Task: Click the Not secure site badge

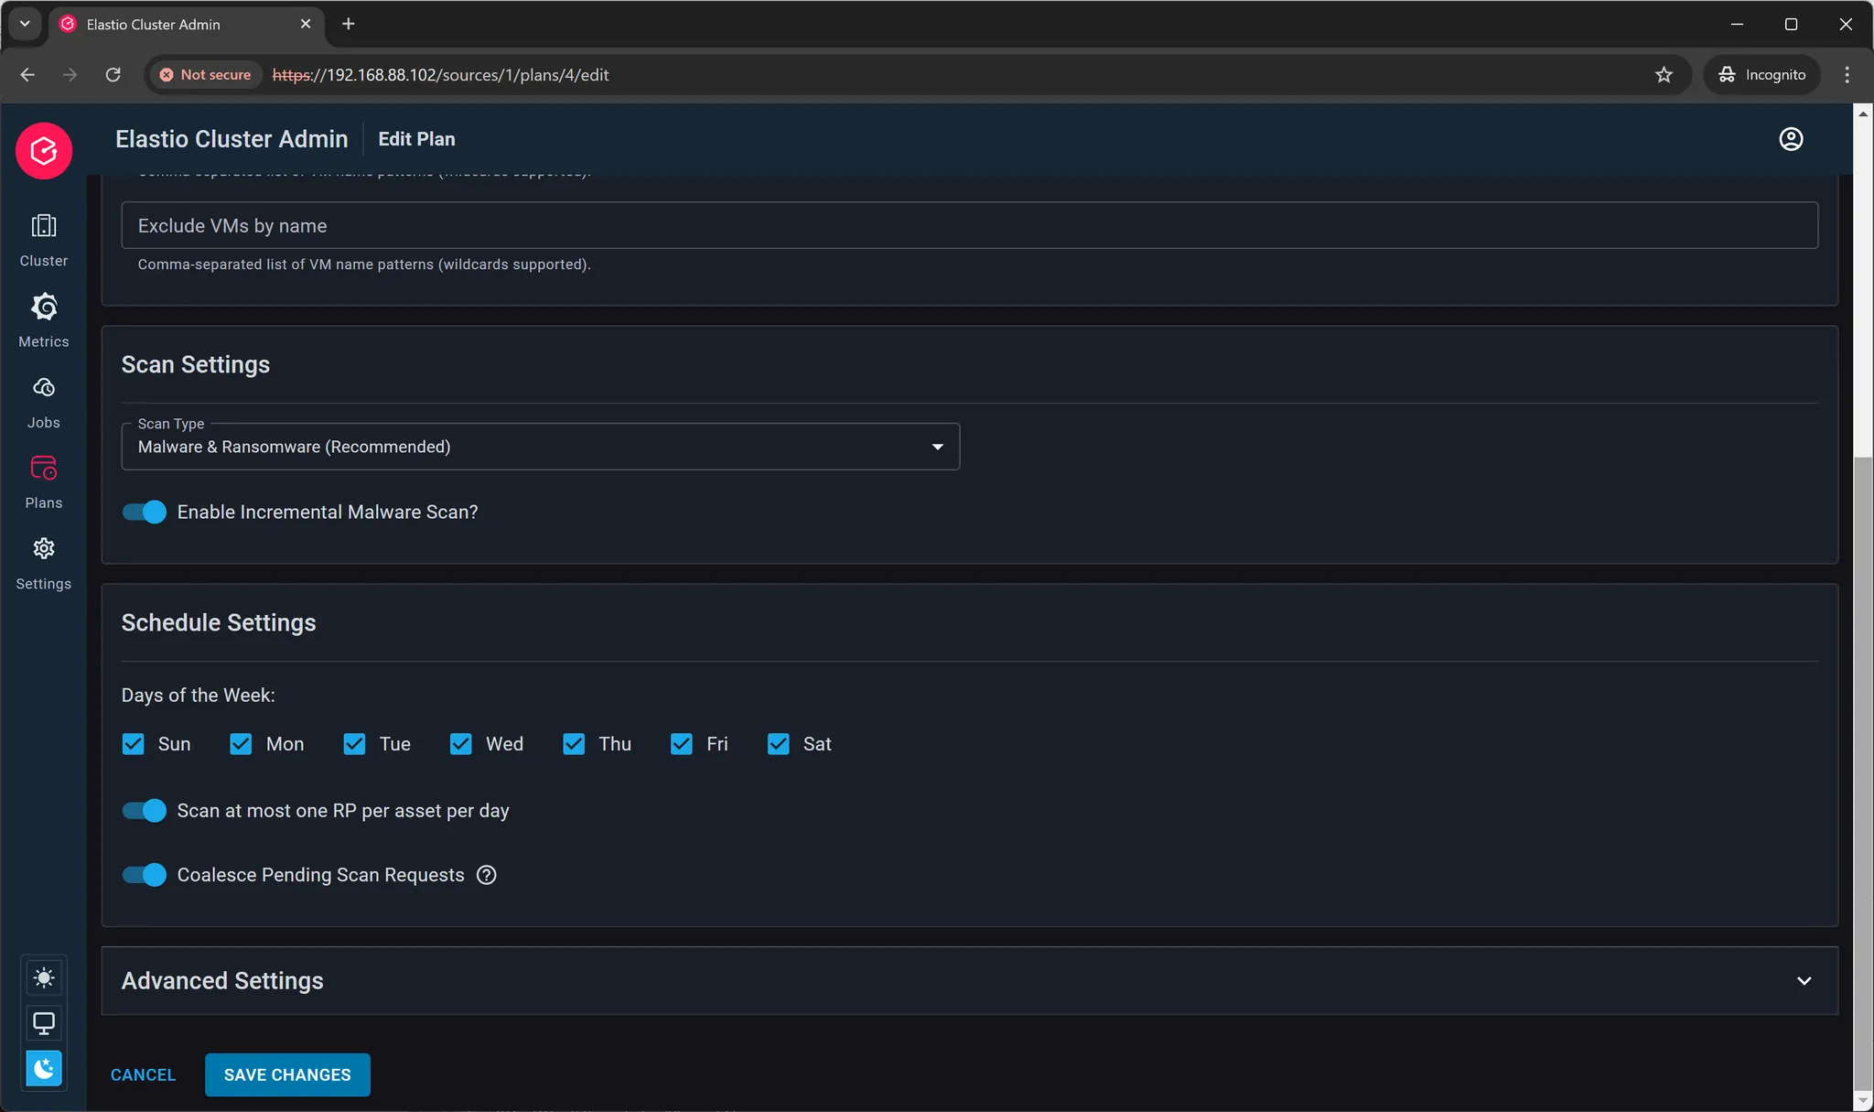Action: click(x=205, y=75)
